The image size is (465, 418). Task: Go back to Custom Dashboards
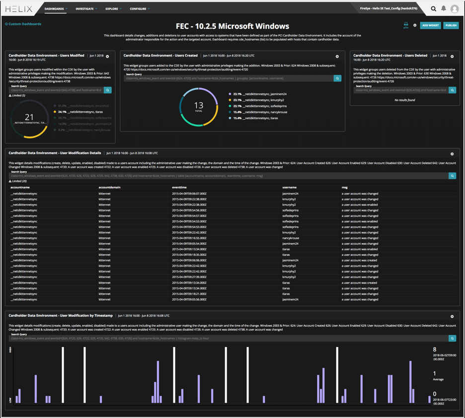[23, 24]
